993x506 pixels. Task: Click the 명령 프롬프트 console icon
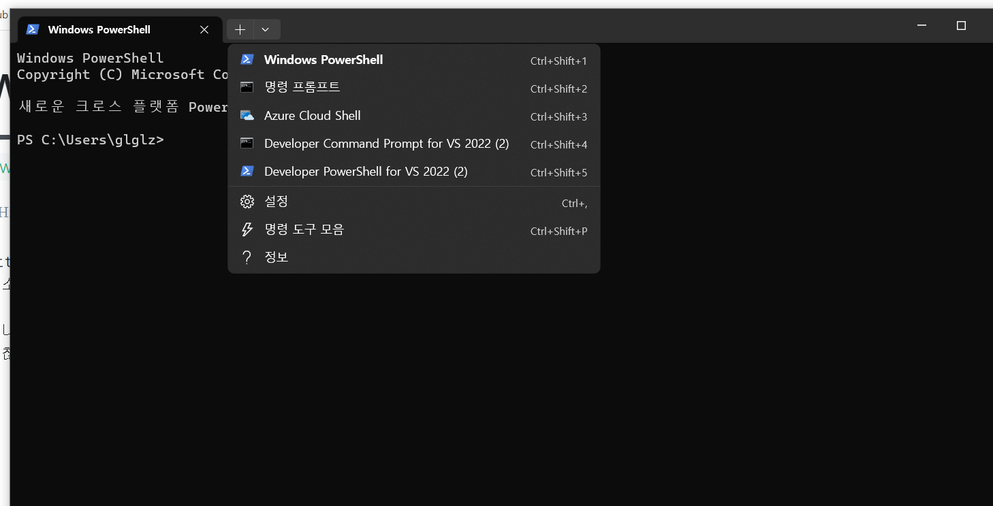pos(247,87)
